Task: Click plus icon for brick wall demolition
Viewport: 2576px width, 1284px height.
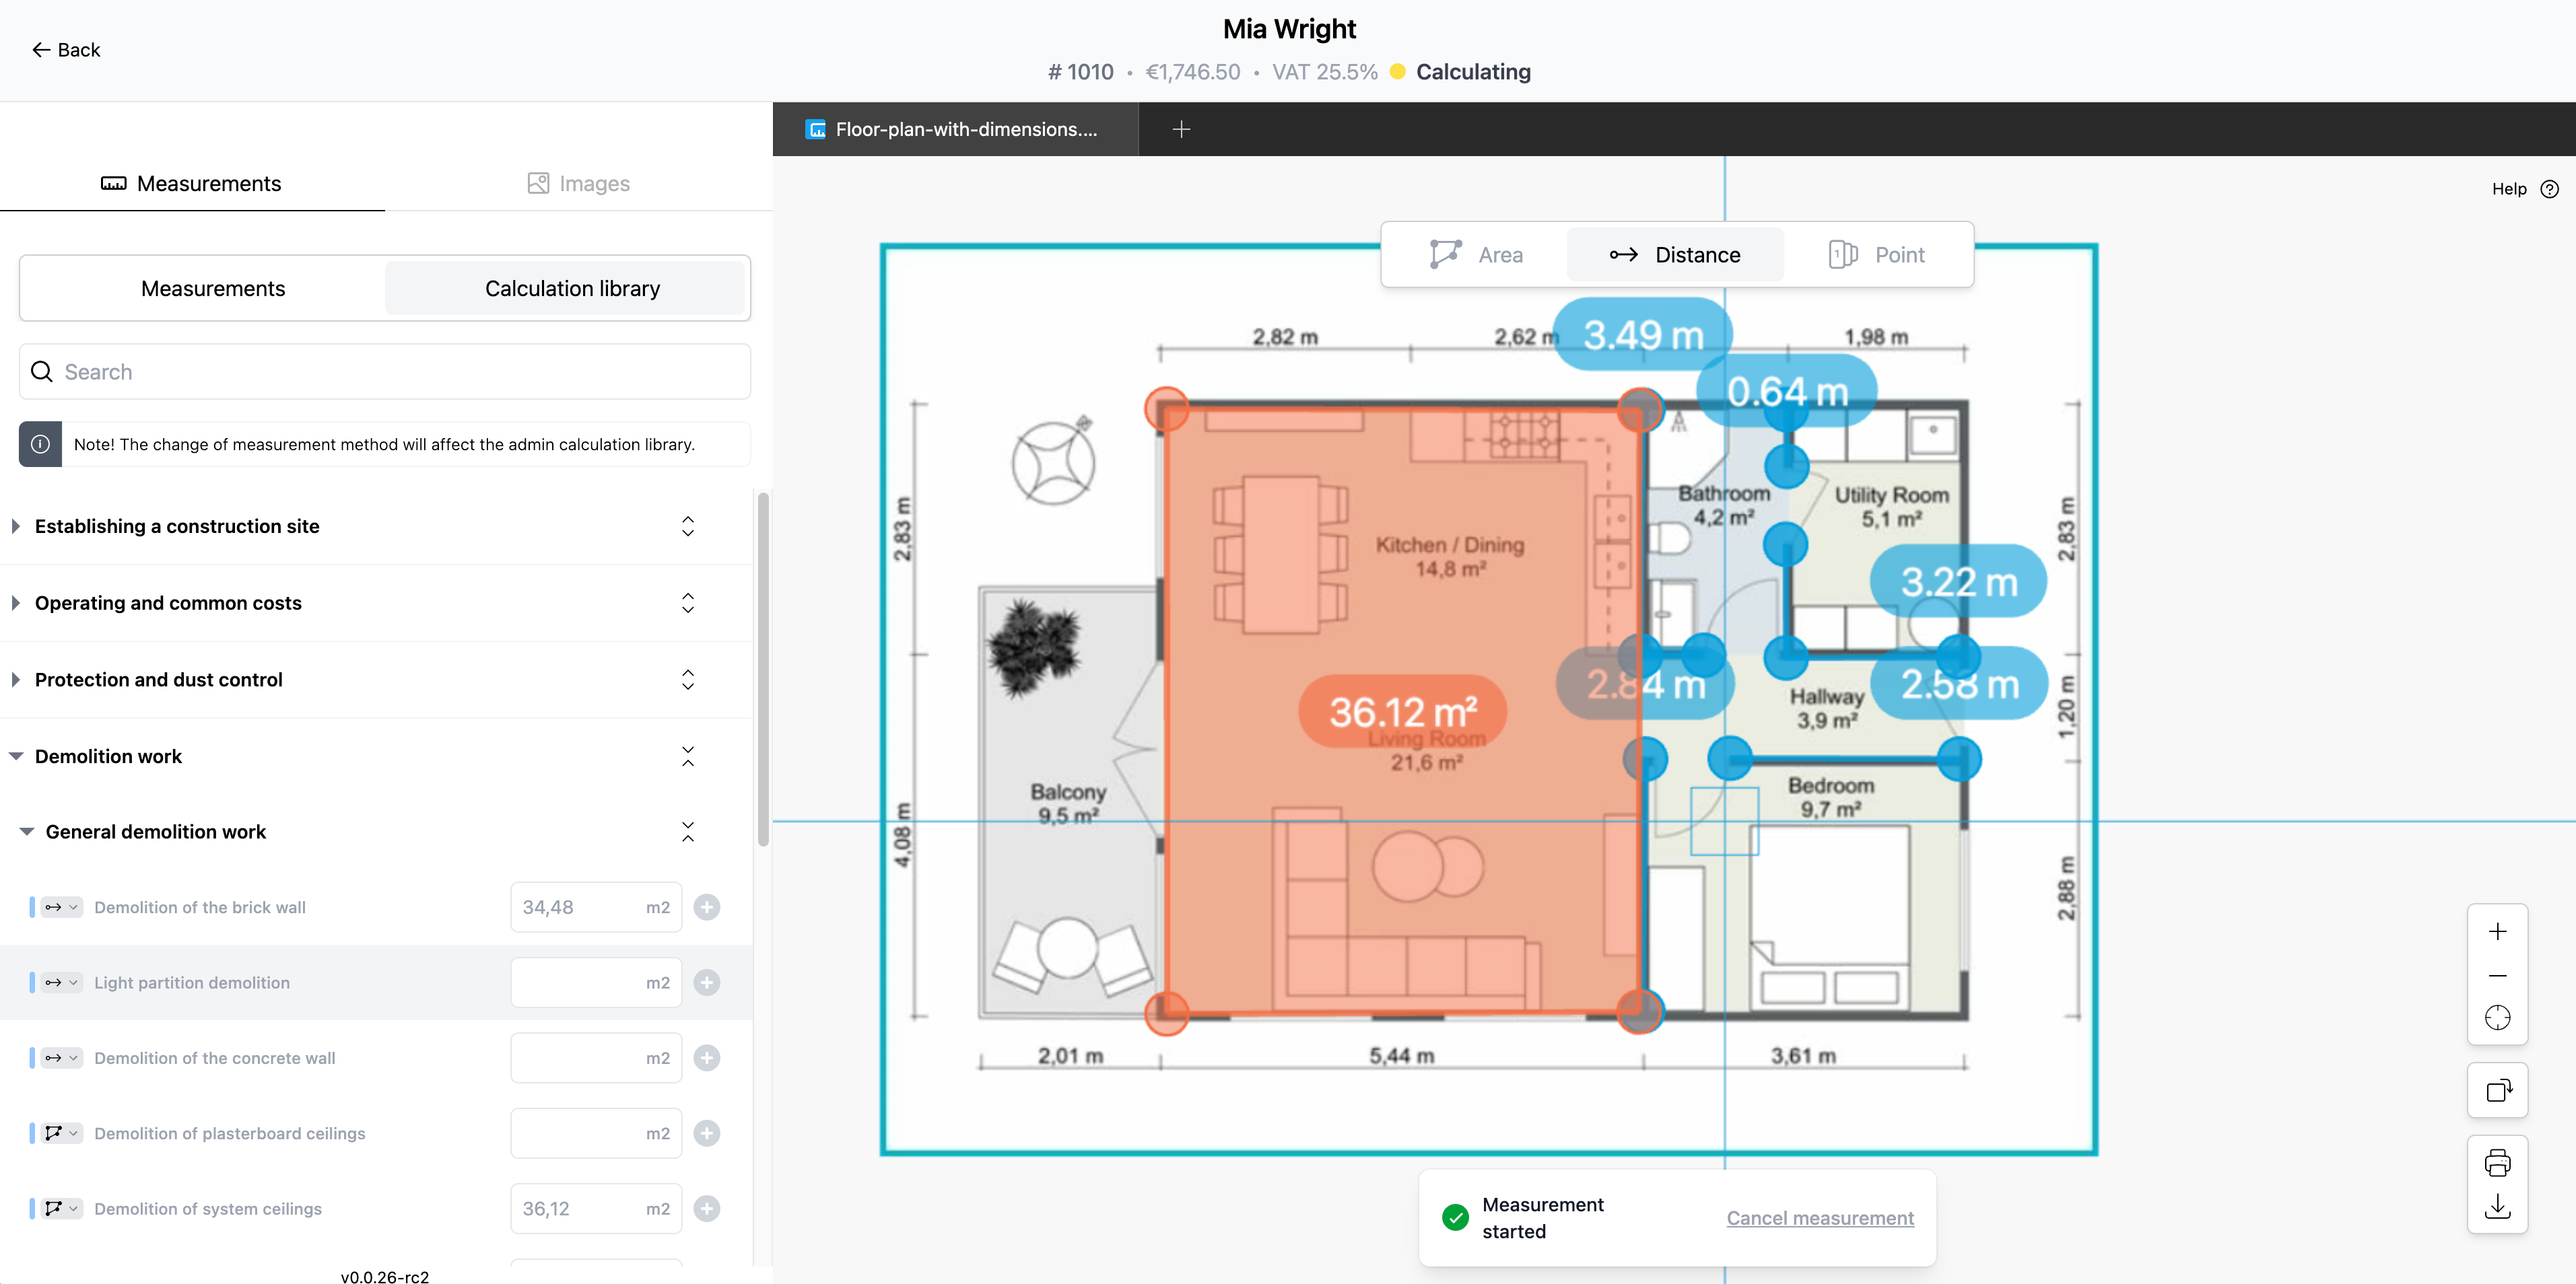Action: pos(707,907)
